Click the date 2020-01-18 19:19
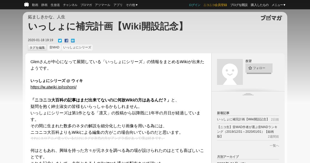The width and height of the screenshot is (310, 163). click(x=41, y=40)
